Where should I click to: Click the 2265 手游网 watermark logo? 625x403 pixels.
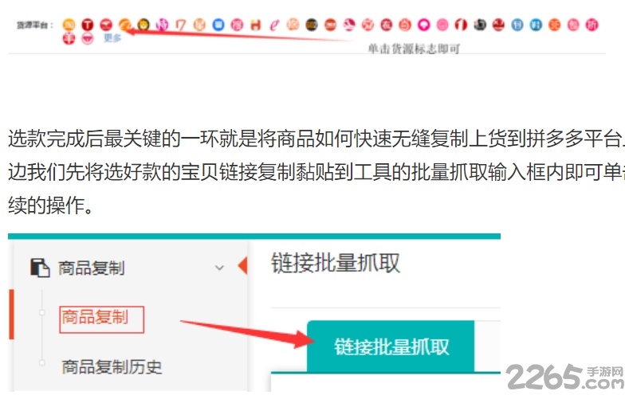pyautogui.click(x=564, y=376)
